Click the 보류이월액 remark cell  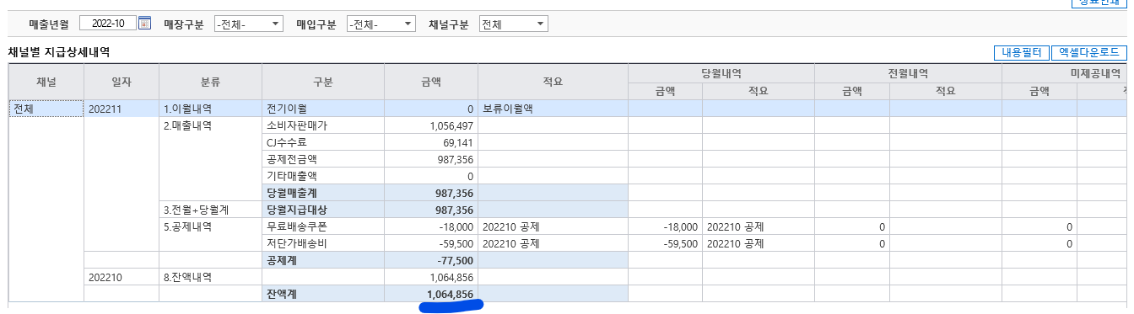click(553, 109)
